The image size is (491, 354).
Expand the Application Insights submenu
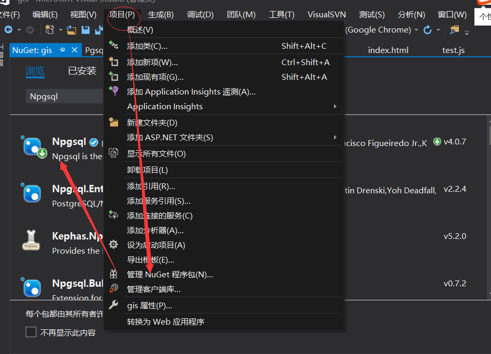[x=335, y=107]
